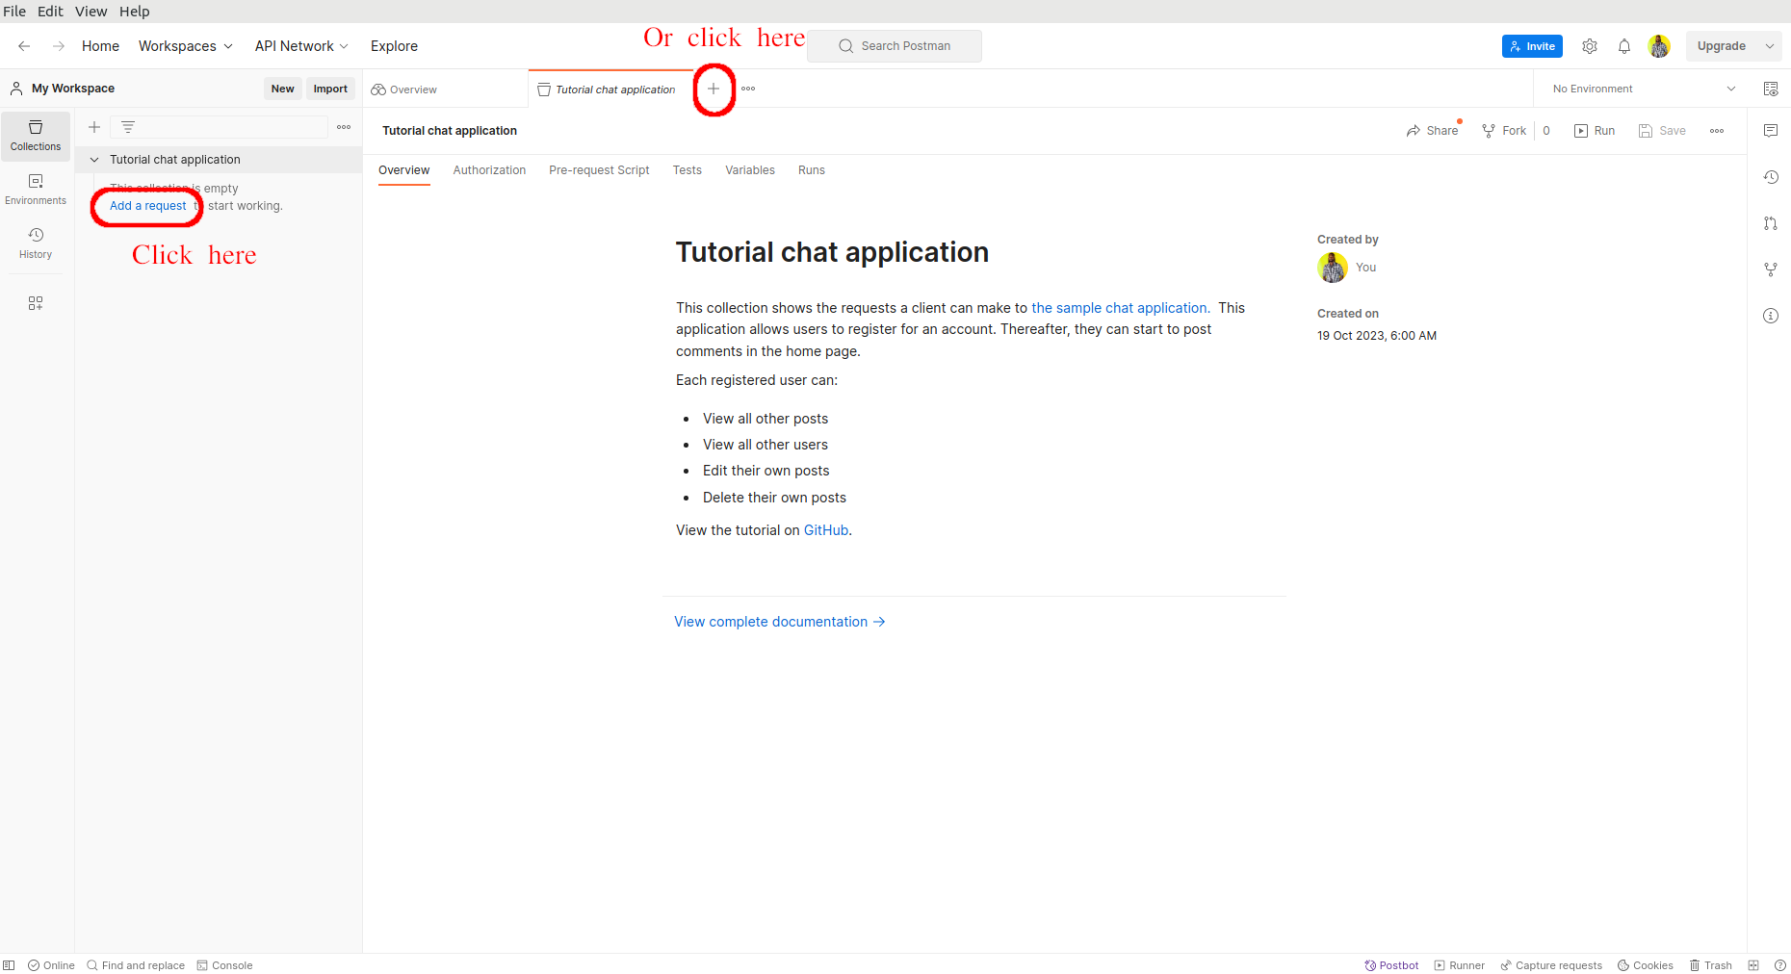
Task: Open the Help menu
Action: click(135, 12)
